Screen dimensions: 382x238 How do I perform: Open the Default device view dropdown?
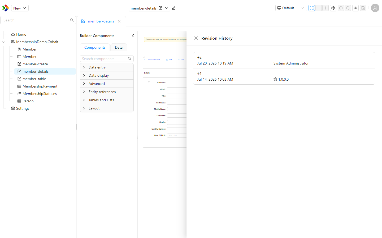coord(291,8)
